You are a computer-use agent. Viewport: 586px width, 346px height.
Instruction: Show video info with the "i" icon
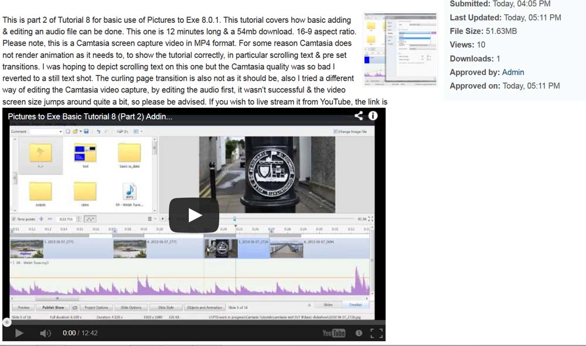point(373,116)
